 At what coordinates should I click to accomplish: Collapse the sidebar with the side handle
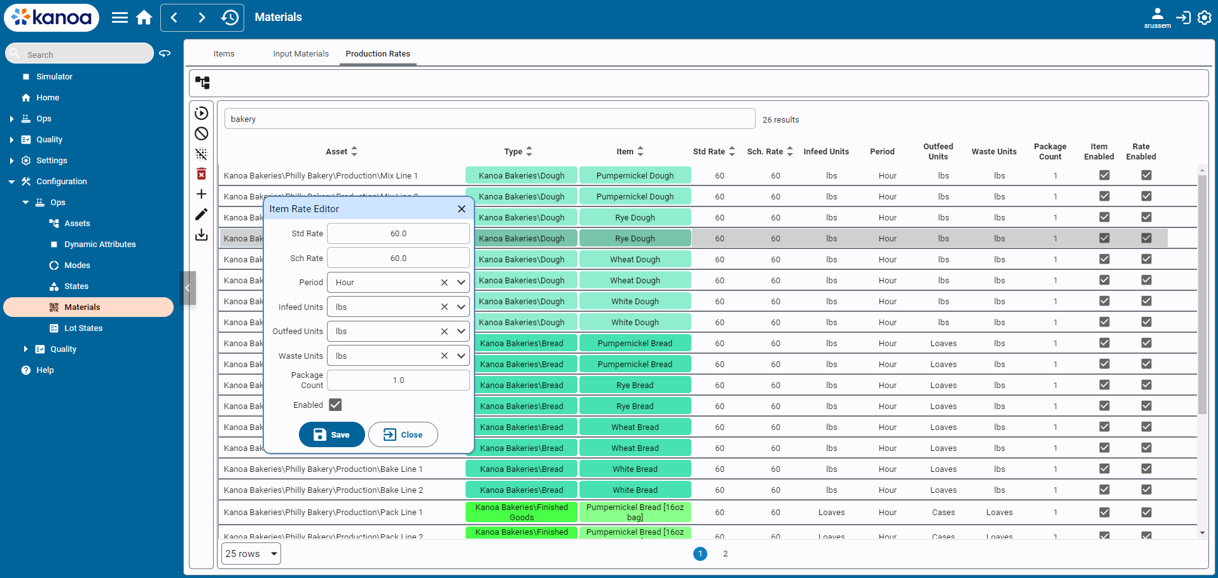188,288
